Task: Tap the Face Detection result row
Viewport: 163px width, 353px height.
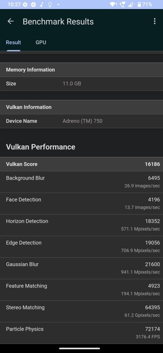Action: (x=81, y=204)
